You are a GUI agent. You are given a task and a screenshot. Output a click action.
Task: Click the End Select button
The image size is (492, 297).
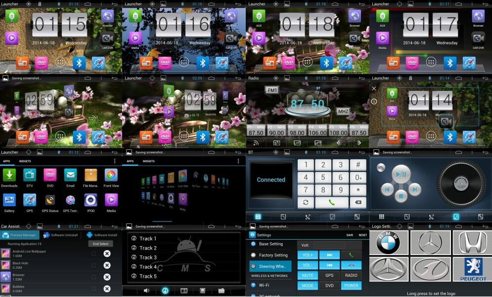tap(100, 244)
